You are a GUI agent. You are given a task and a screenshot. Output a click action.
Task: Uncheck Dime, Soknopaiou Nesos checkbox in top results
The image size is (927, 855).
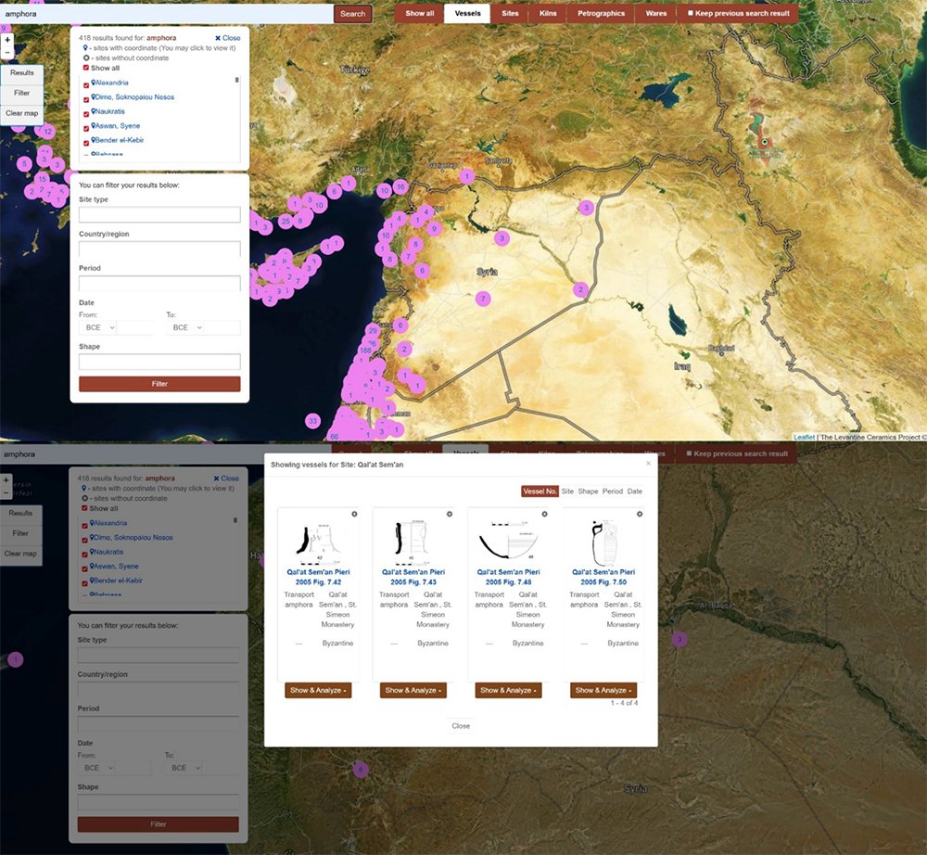coord(86,99)
